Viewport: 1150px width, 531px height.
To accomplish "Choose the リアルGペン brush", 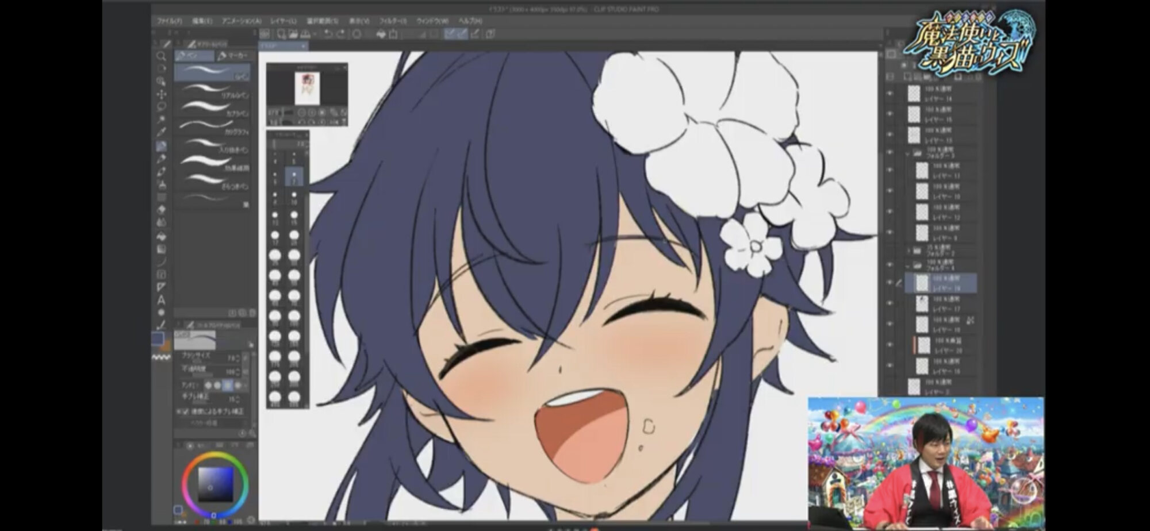I will 212,90.
